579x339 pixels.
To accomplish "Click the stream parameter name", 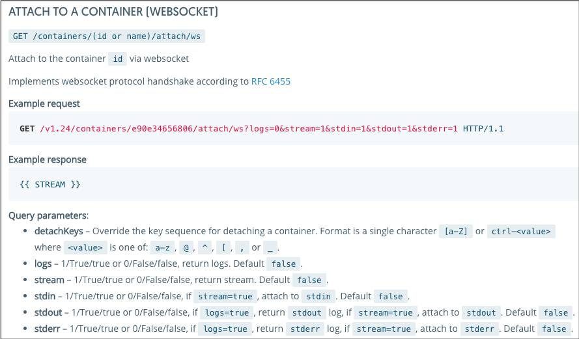I will pos(49,280).
